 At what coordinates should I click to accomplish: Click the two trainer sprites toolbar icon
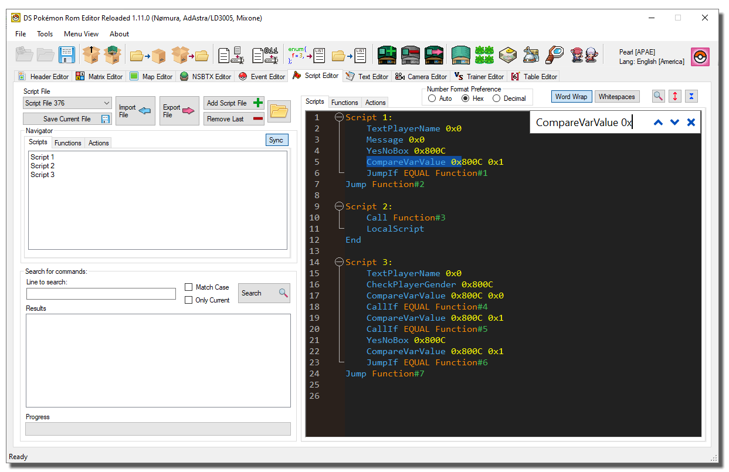tap(584, 55)
